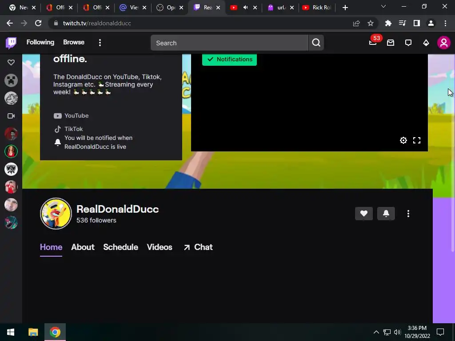Switch to the About tab
The width and height of the screenshot is (455, 341).
(83, 247)
